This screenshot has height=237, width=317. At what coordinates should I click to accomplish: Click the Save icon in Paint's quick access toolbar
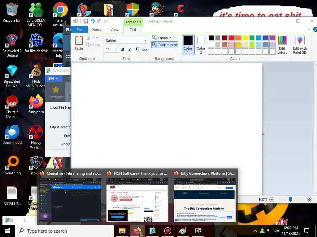click(x=86, y=21)
